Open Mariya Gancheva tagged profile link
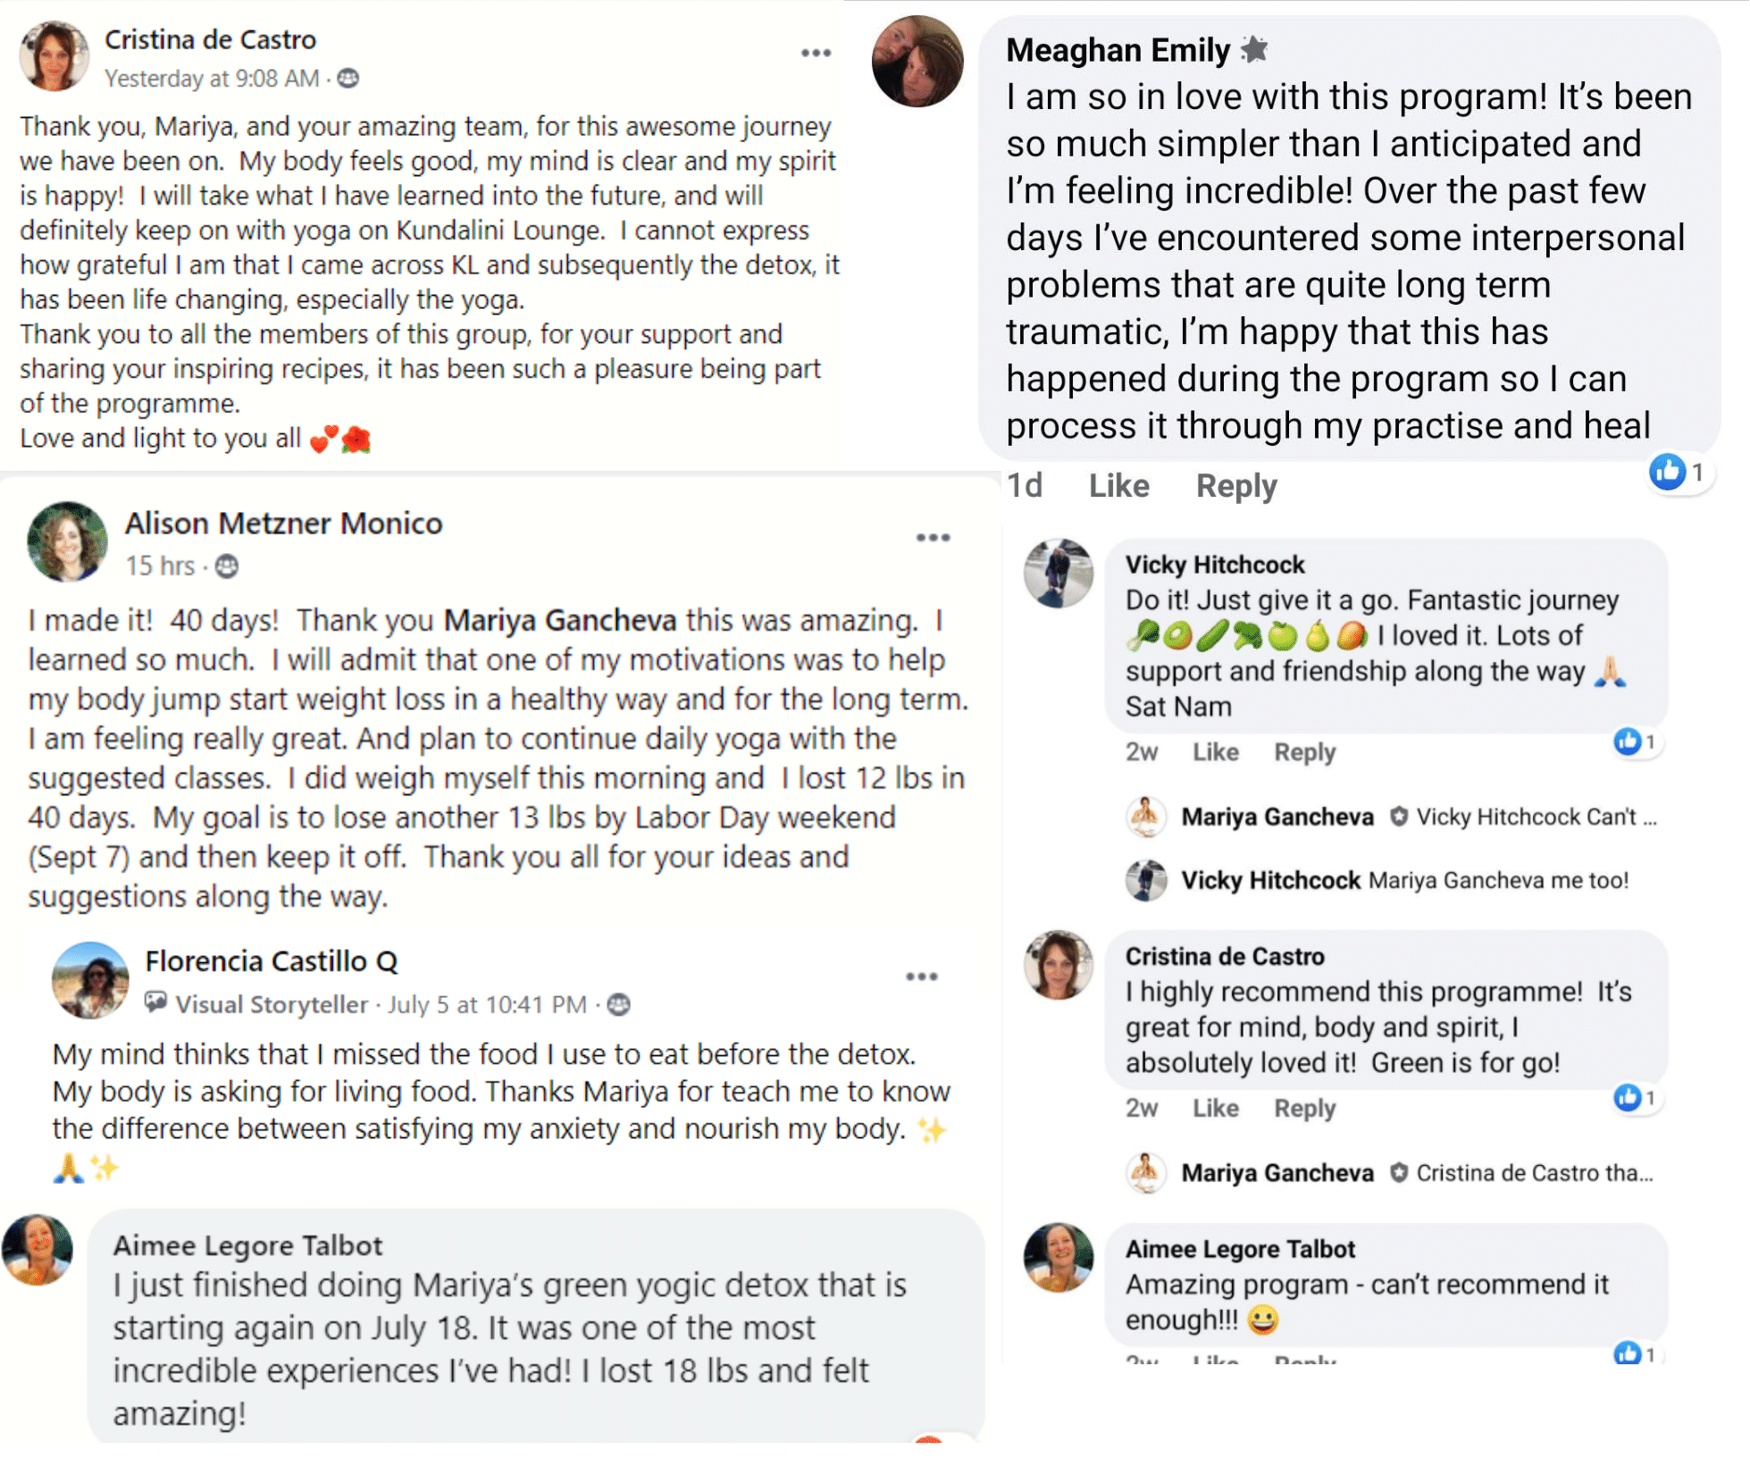Viewport: 1750px width, 1467px height. [x=559, y=620]
